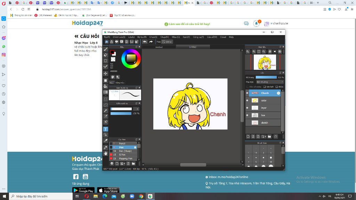Switch to the Bảng màu tab
This screenshot has height=200, width=356.
tap(120, 83)
